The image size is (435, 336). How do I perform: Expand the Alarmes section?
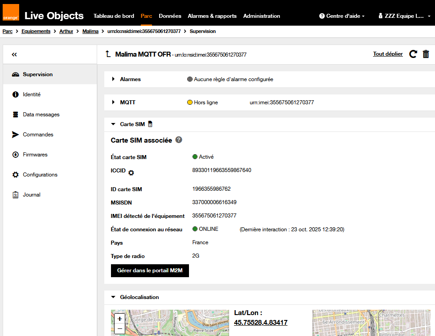(113, 79)
